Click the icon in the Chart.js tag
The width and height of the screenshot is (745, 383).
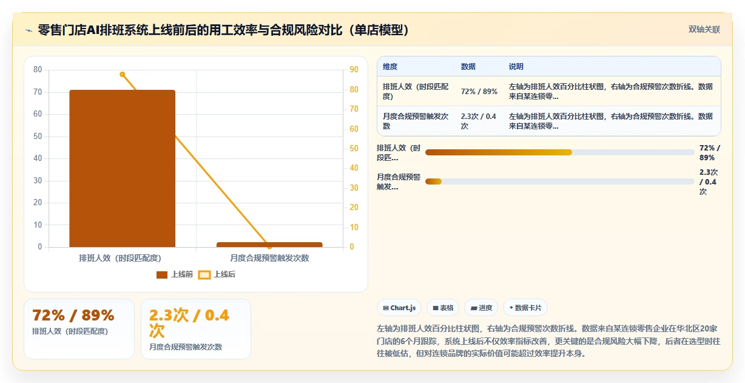click(386, 308)
